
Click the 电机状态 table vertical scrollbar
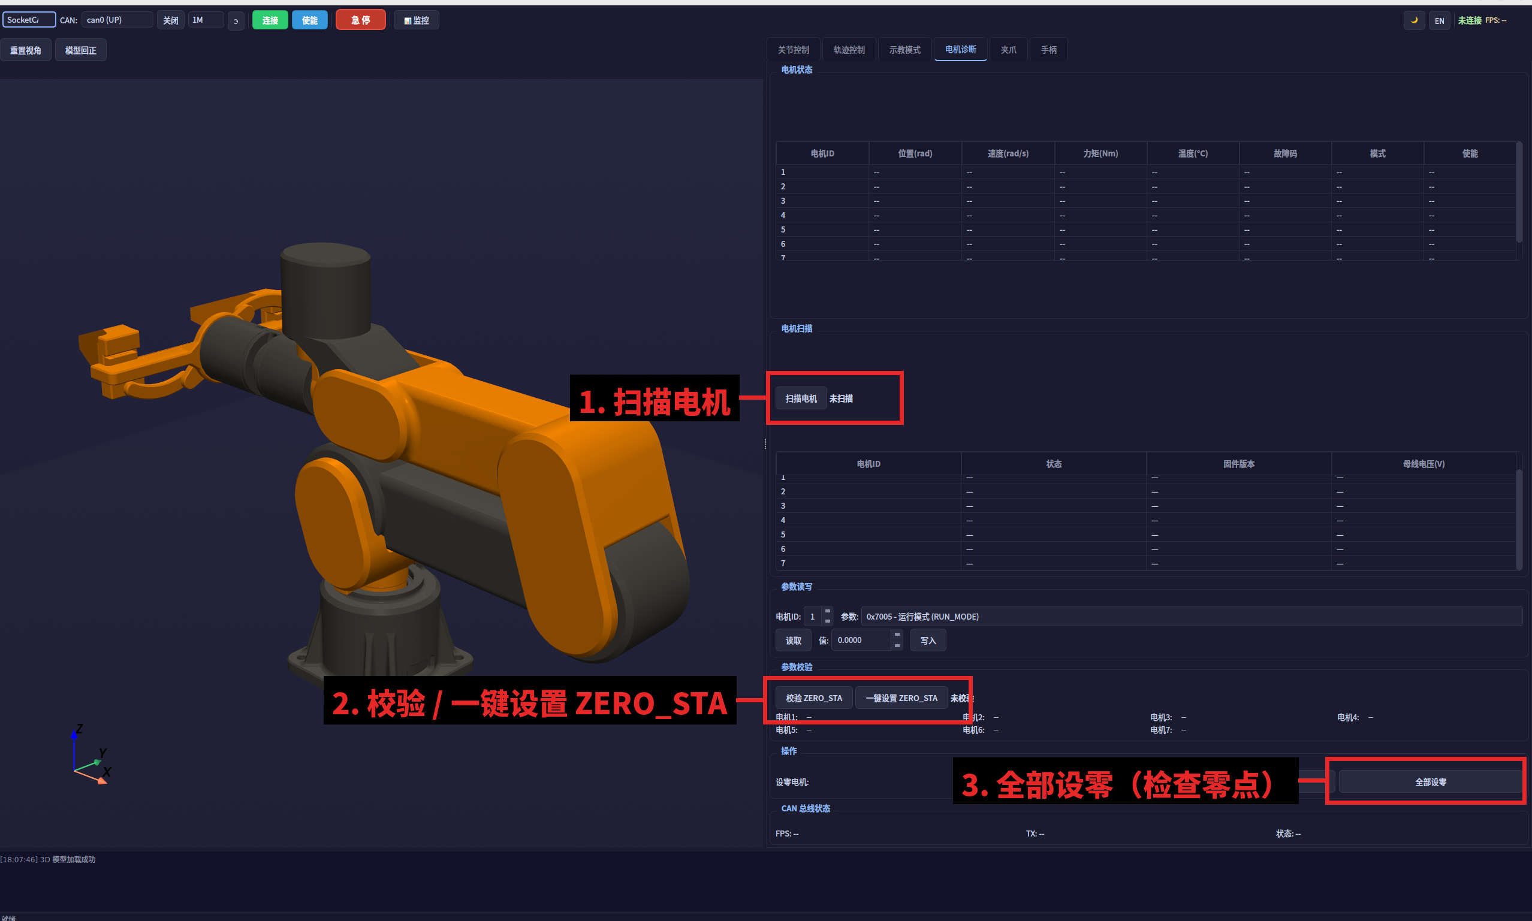pyautogui.click(x=1519, y=192)
